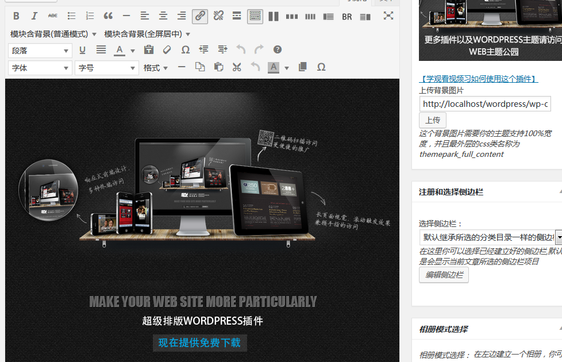Apply italic formatting
Viewport: 562px width, 362px height.
(34, 16)
